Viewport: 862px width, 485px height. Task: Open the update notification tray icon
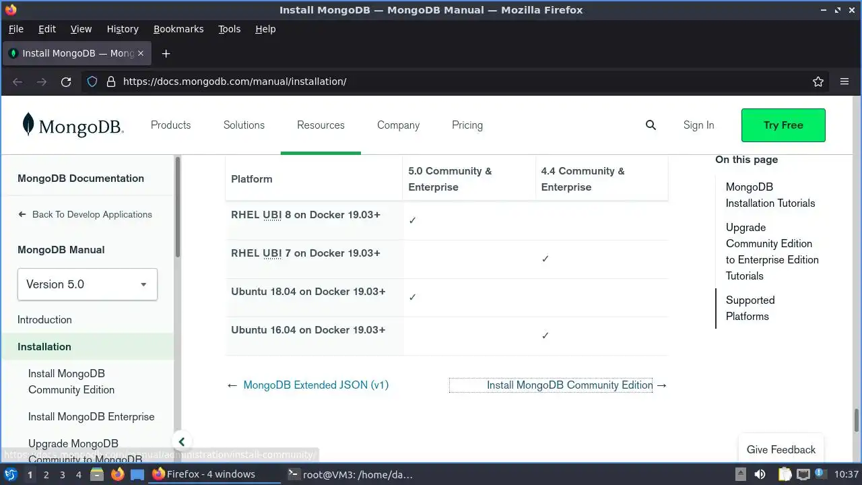click(822, 474)
